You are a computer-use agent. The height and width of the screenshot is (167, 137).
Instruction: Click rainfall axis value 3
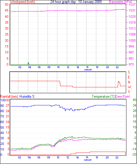coord(8,149)
